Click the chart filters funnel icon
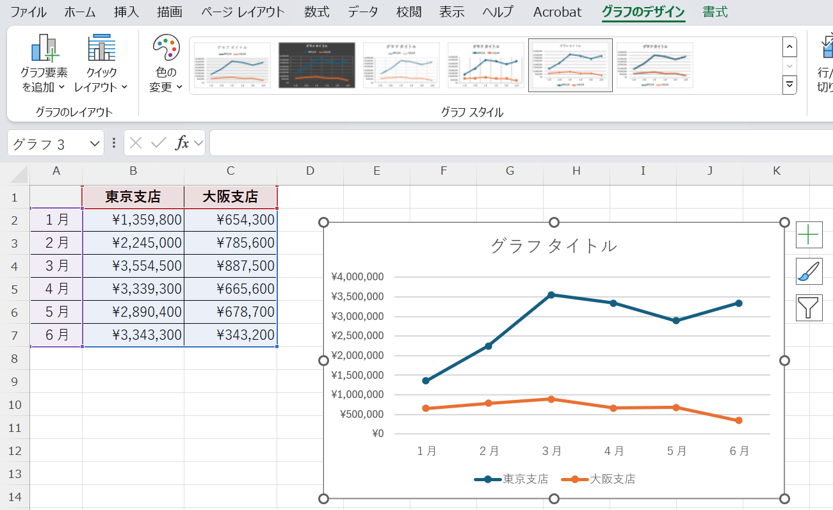The width and height of the screenshot is (833, 510). 809,308
